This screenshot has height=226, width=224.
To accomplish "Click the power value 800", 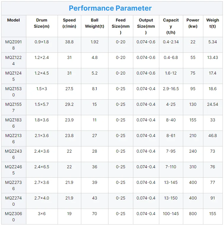I will click(x=193, y=214).
